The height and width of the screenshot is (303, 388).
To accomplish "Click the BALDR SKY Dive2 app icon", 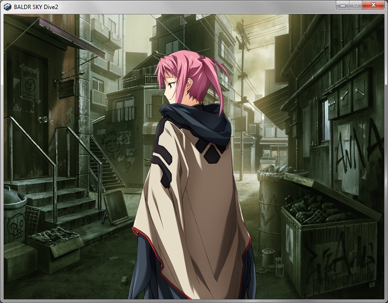I will coord(8,7).
